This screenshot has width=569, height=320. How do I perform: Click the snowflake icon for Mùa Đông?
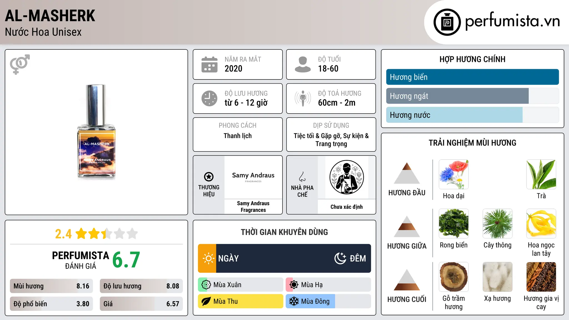(x=294, y=301)
